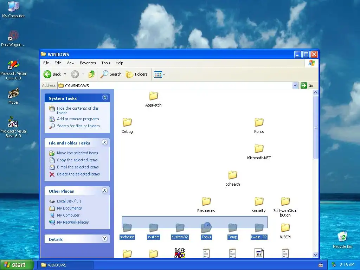Open the Views dropdown button
Image resolution: width=360 pixels, height=270 pixels.
tap(159, 74)
